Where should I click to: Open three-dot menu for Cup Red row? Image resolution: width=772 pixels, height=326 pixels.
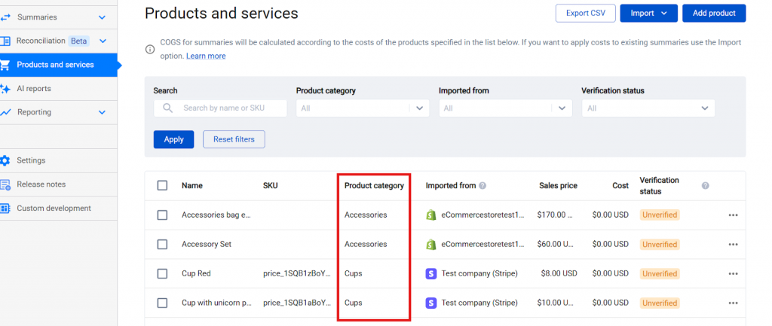click(x=733, y=273)
